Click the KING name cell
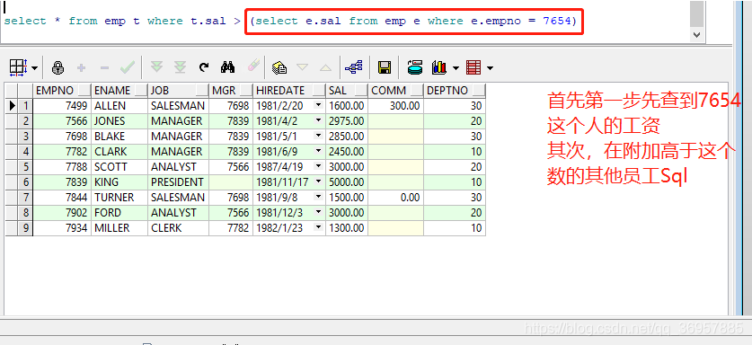Screen dimensions: 752x345 119,182
